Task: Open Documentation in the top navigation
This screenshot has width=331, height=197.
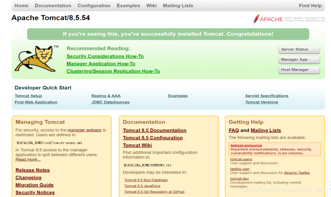Action: [53, 6]
